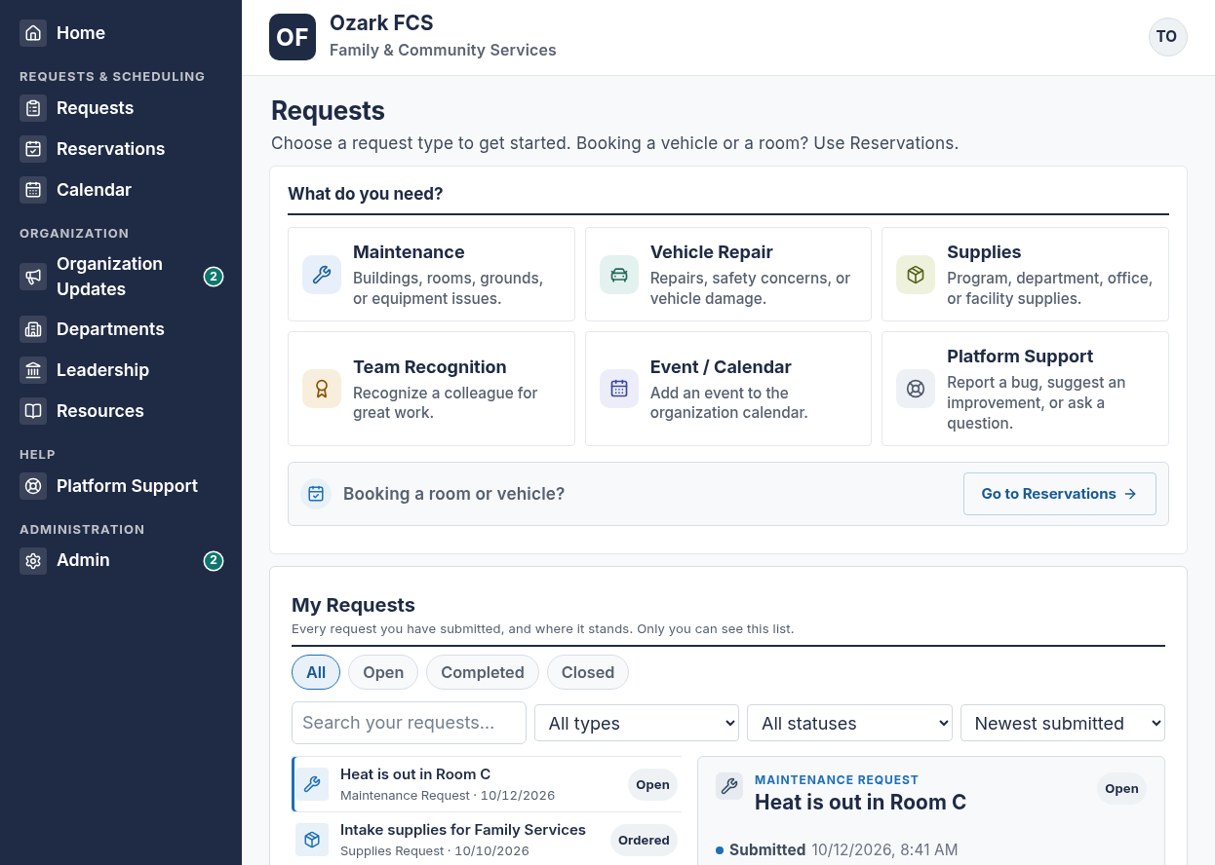The height and width of the screenshot is (865, 1215).
Task: Click the Search your requests field
Action: tap(409, 723)
